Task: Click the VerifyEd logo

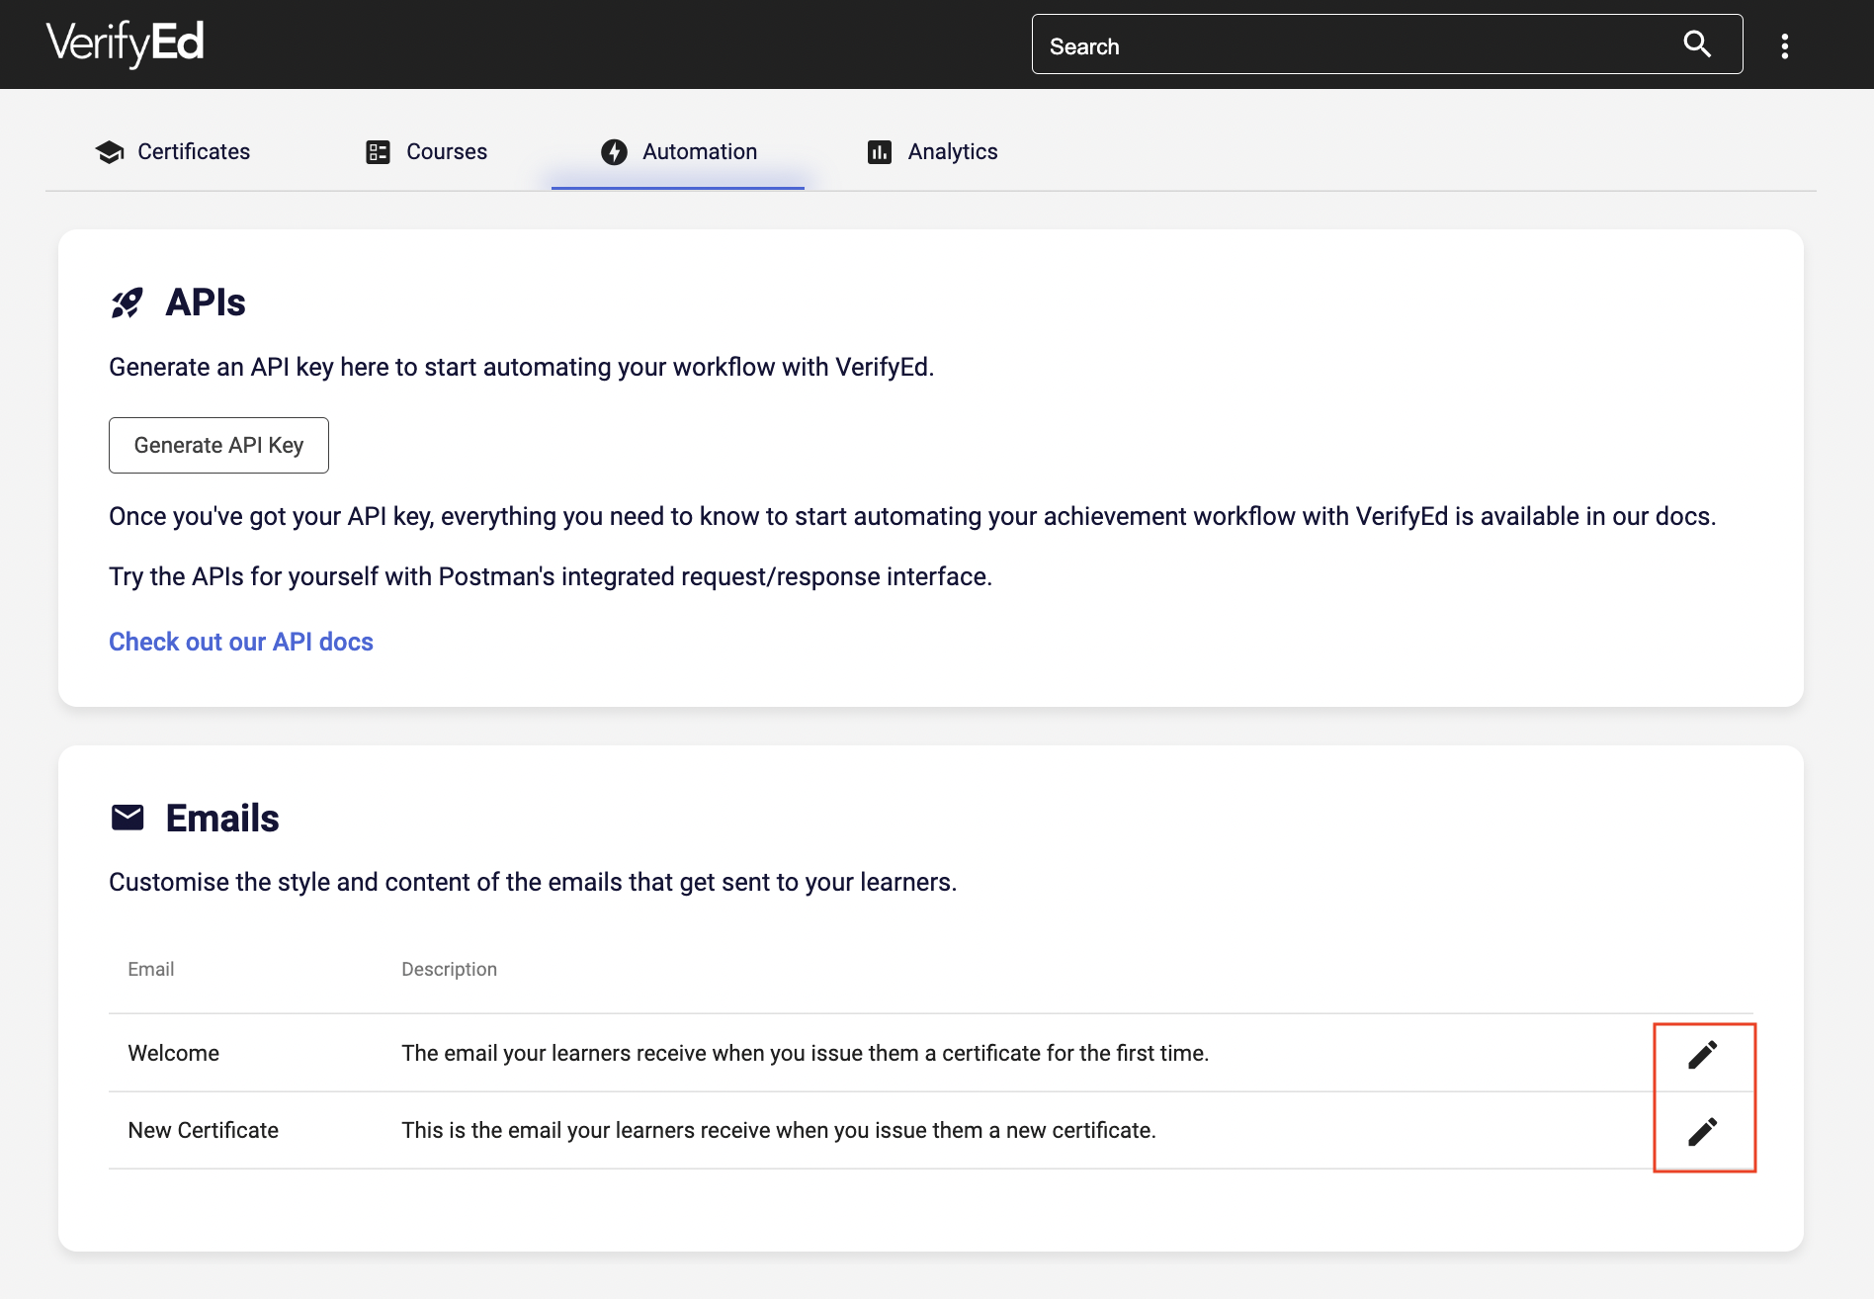Action: tap(126, 43)
